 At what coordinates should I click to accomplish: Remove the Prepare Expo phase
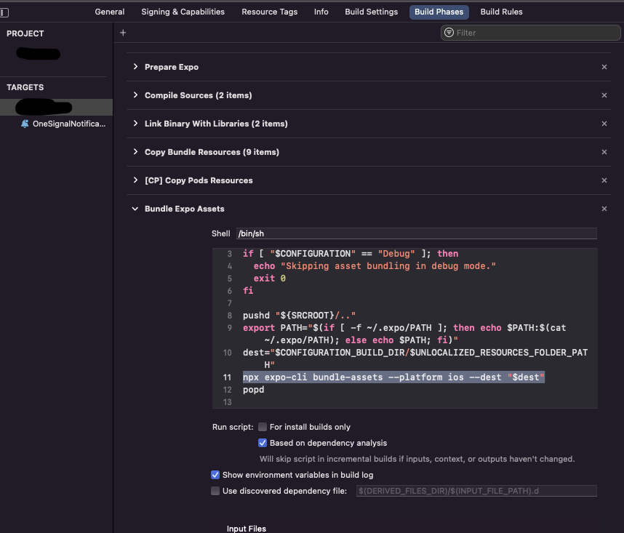[604, 67]
